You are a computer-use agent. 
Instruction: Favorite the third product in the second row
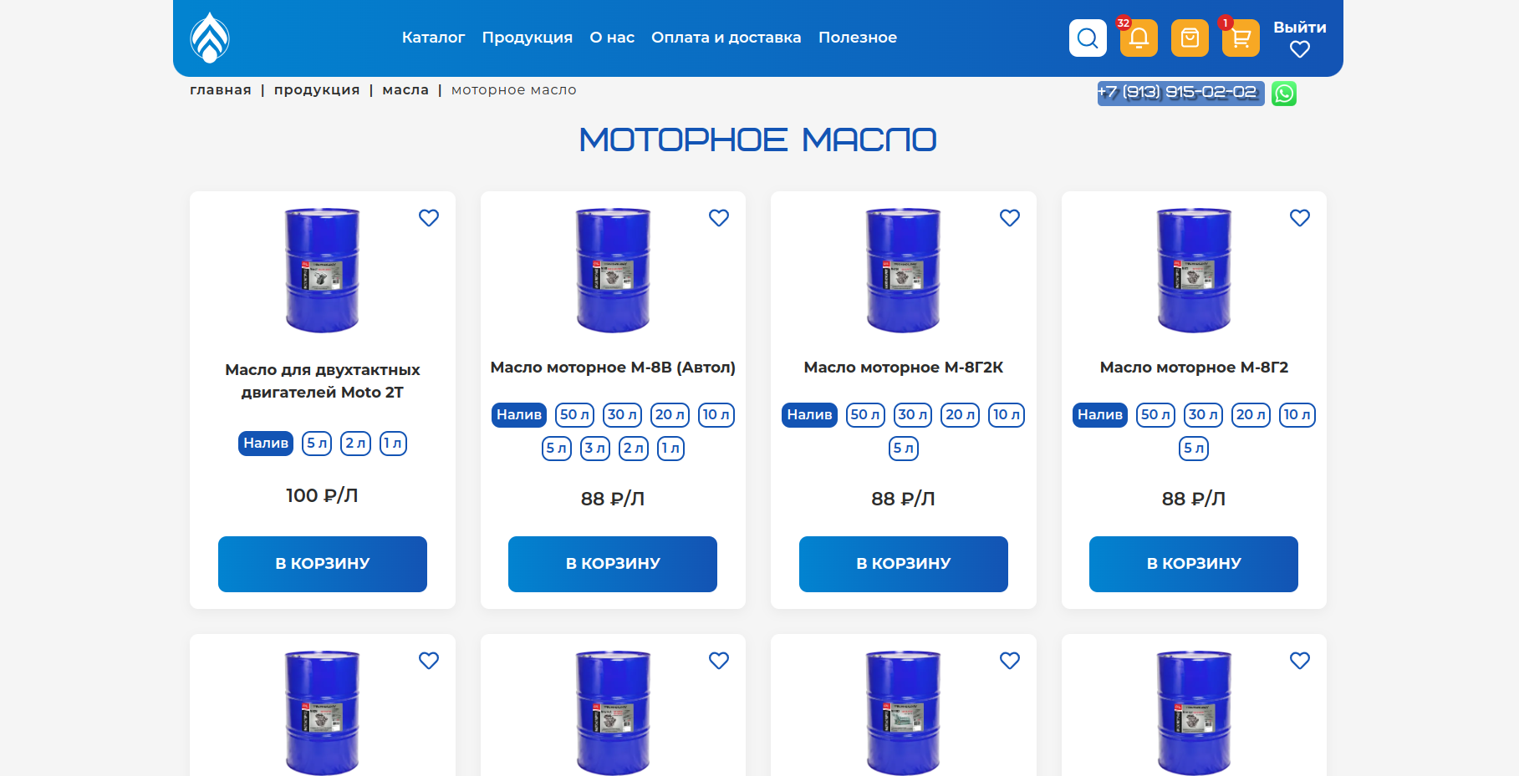1010,661
